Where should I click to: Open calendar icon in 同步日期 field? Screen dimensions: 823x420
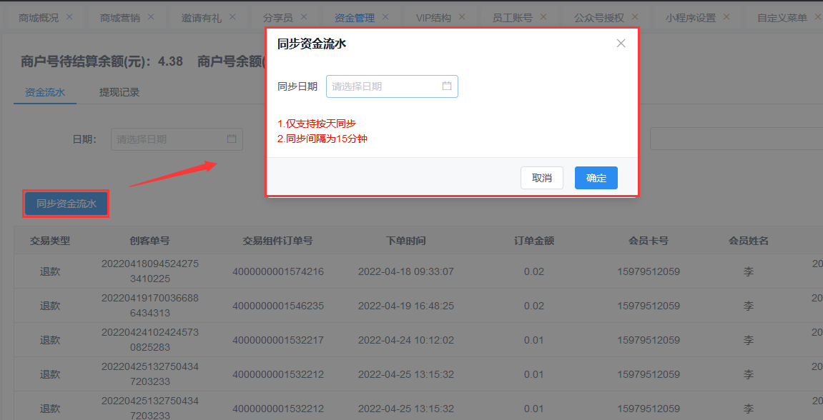[447, 86]
